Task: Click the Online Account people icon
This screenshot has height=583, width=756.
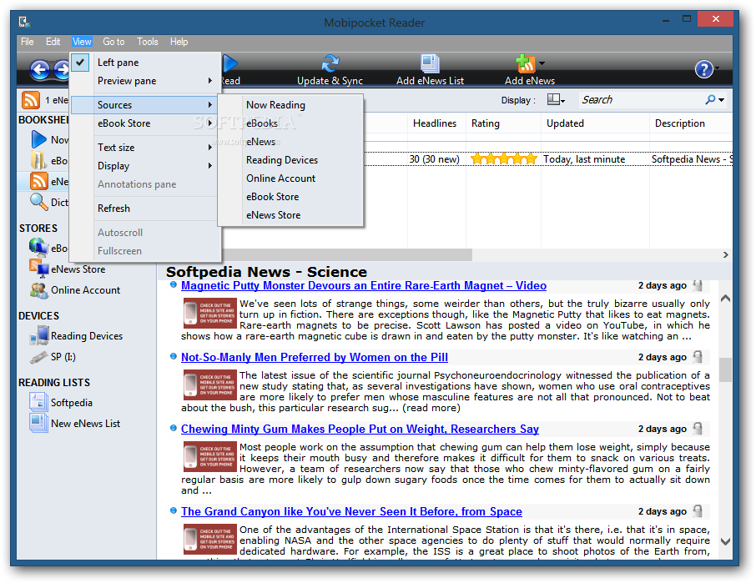Action: click(39, 290)
